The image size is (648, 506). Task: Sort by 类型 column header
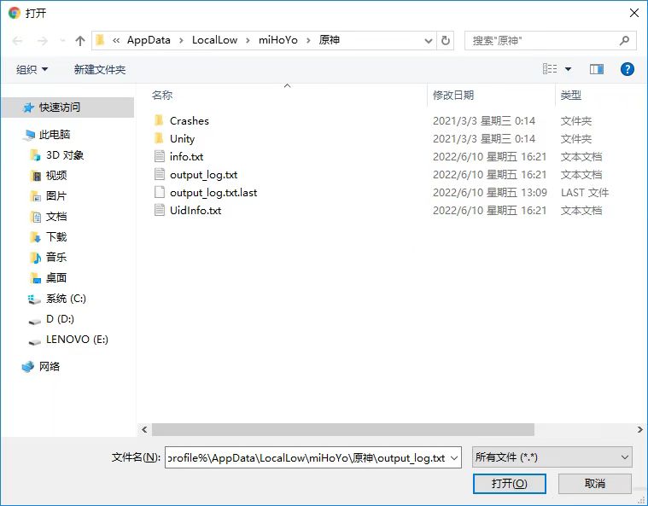[x=570, y=96]
